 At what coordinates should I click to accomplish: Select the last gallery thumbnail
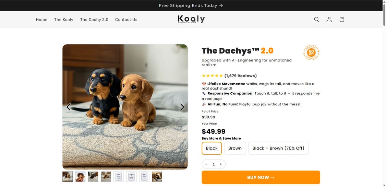pyautogui.click(x=157, y=177)
